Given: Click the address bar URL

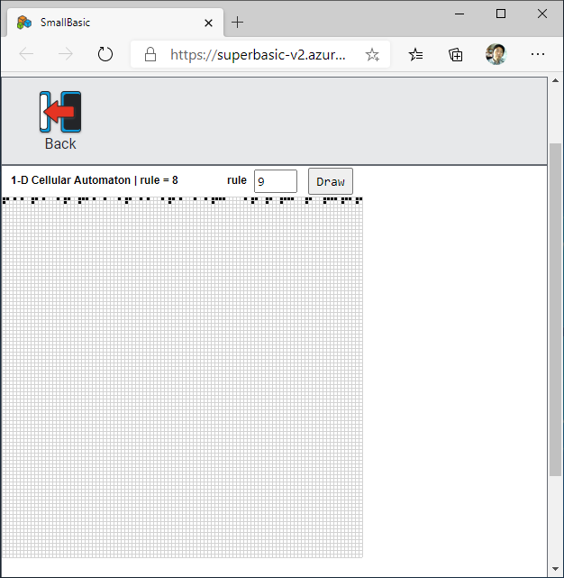Looking at the screenshot, I should click(258, 55).
